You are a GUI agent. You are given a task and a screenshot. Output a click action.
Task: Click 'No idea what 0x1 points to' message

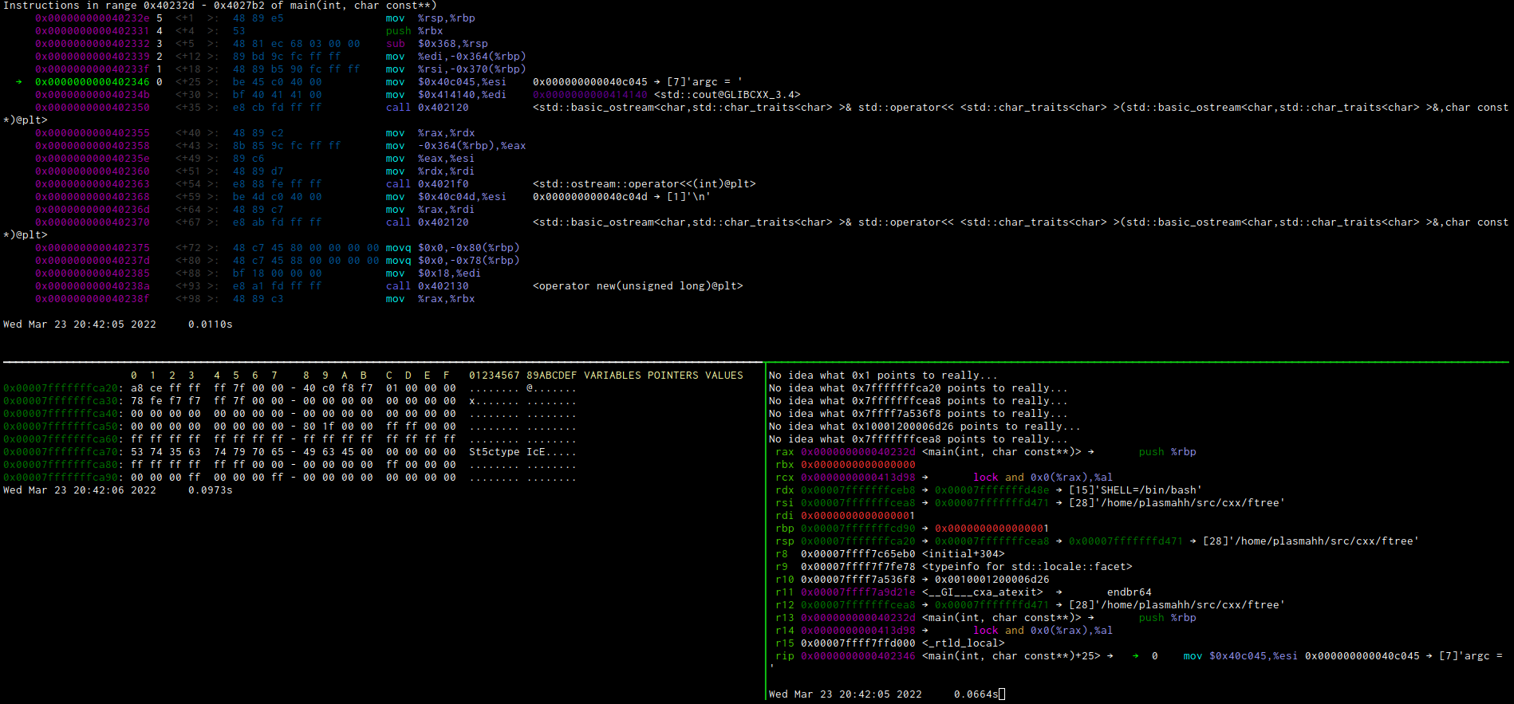(883, 376)
